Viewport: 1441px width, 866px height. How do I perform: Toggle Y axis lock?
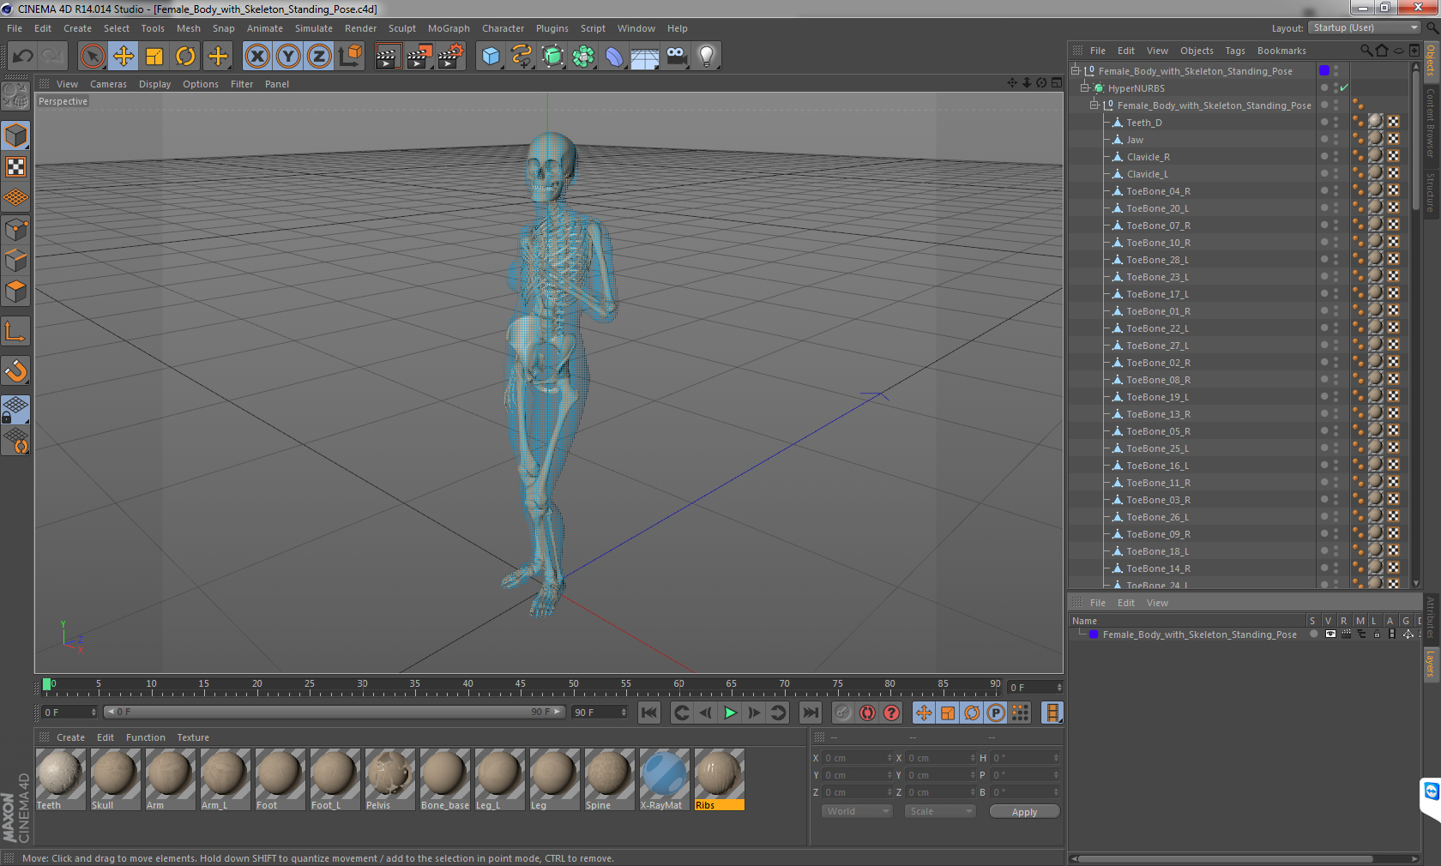[x=288, y=57]
